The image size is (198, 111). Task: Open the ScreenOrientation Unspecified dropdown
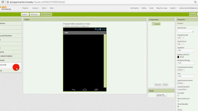click(x=182, y=89)
